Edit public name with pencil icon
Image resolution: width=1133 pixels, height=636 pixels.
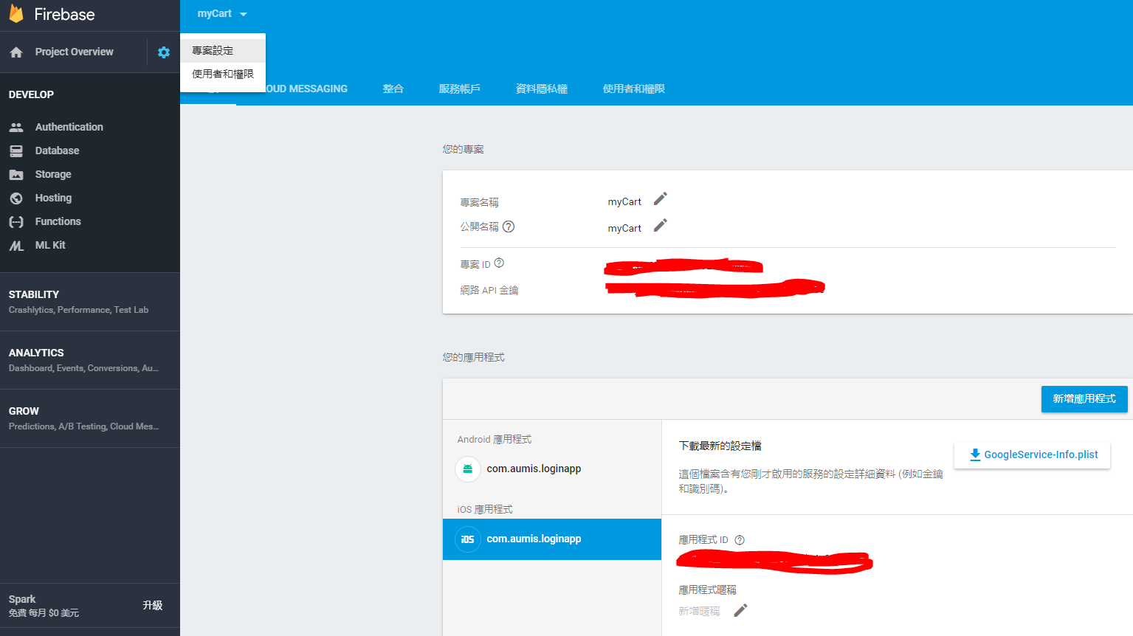(x=661, y=225)
